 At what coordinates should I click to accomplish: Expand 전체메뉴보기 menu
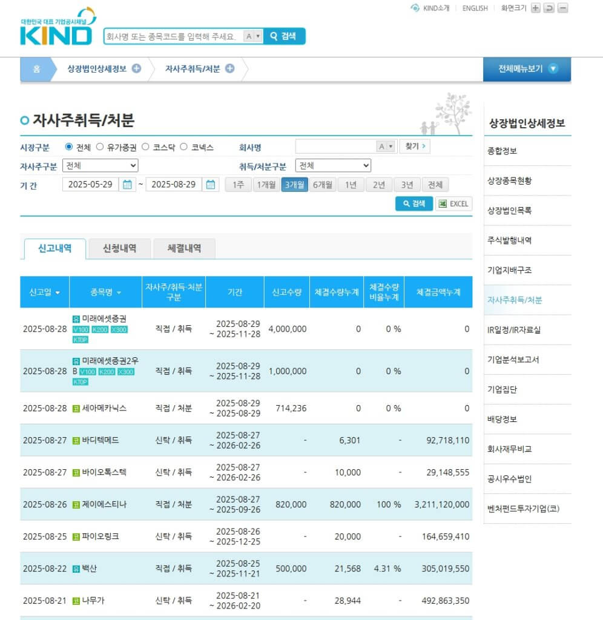[x=527, y=69]
